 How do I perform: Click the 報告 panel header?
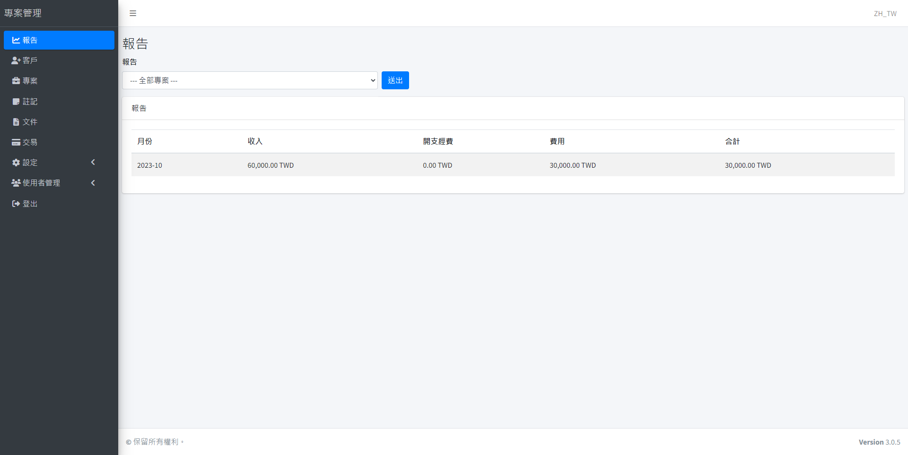pyautogui.click(x=139, y=108)
